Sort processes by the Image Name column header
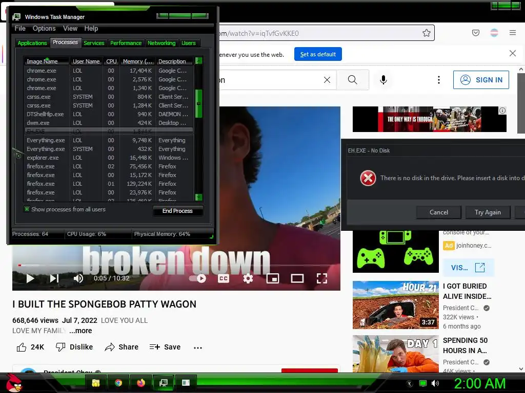 pyautogui.click(x=46, y=61)
